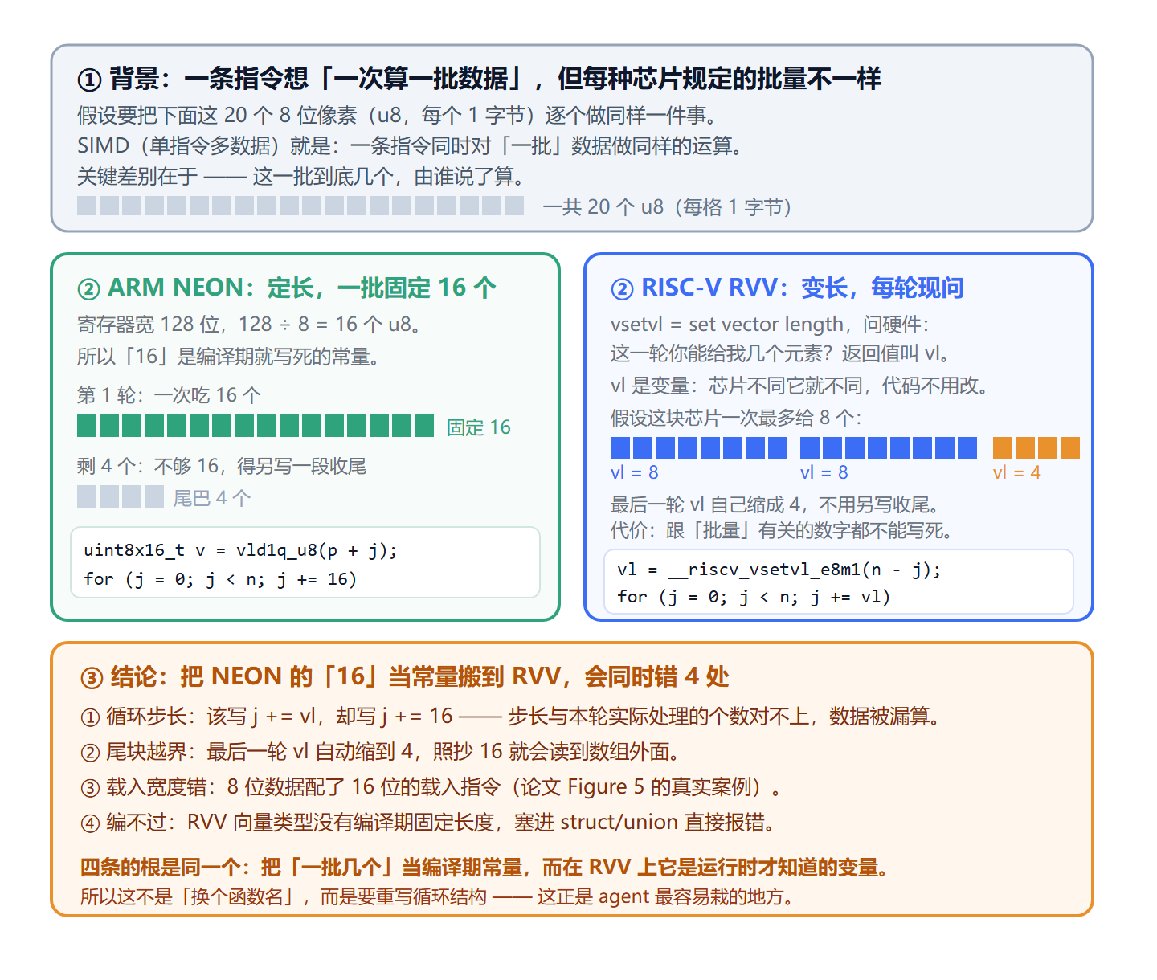Click the heading "② RISC-V RVV：变长，每轮现问"

[787, 288]
